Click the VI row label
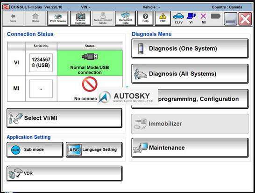255x193 pixels. (x=16, y=62)
